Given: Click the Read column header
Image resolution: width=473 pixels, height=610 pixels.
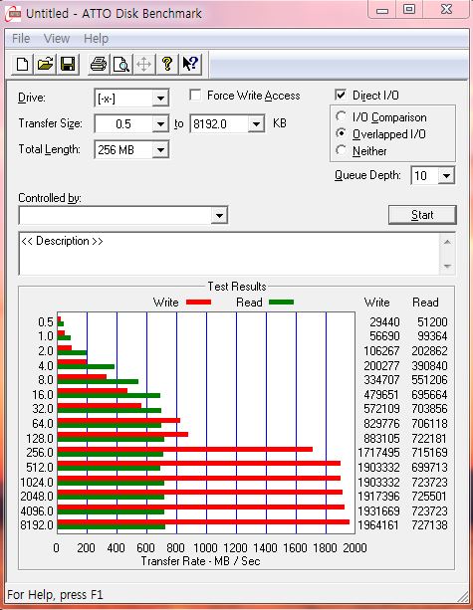Looking at the screenshot, I should 425,303.
